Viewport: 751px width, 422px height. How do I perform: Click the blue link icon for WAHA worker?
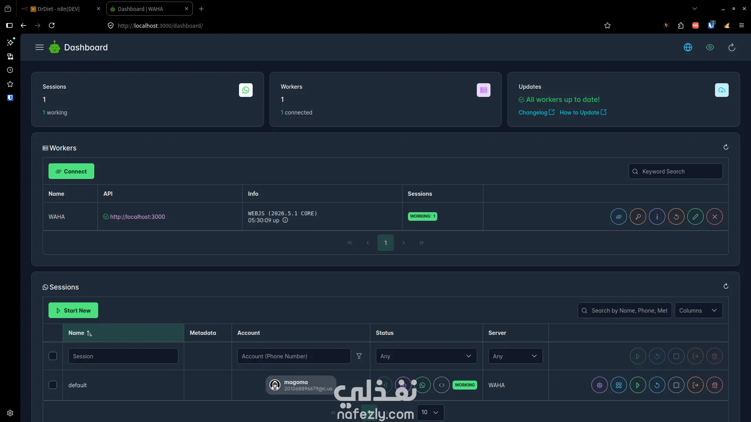click(619, 216)
